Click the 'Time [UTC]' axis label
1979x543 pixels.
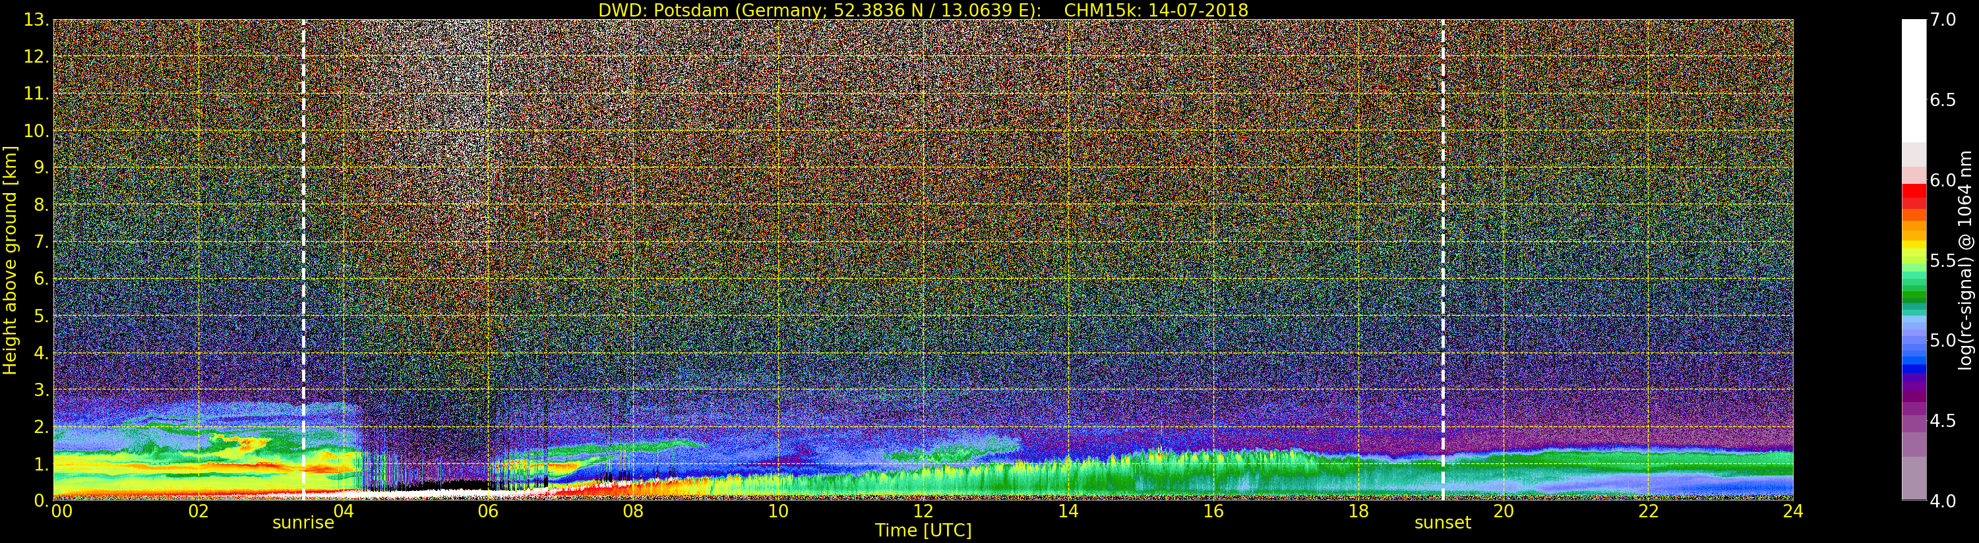[923, 530]
